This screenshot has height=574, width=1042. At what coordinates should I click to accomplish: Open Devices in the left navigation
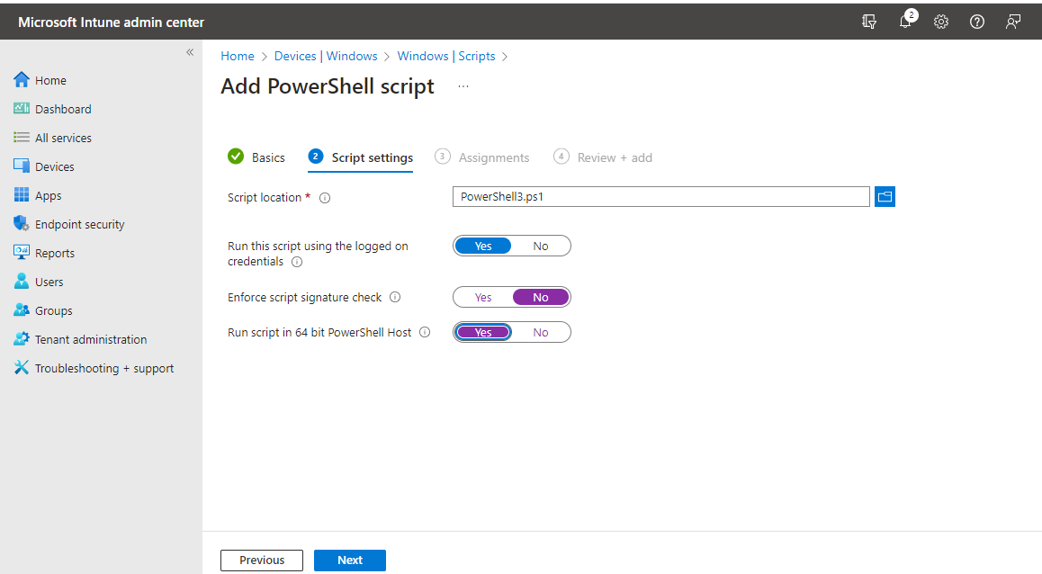click(55, 166)
